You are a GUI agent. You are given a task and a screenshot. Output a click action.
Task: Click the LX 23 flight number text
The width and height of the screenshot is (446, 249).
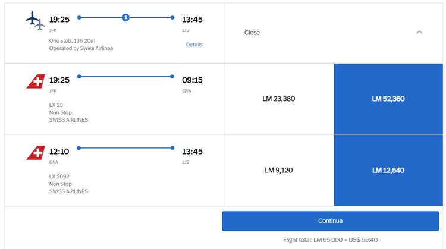[x=56, y=105]
